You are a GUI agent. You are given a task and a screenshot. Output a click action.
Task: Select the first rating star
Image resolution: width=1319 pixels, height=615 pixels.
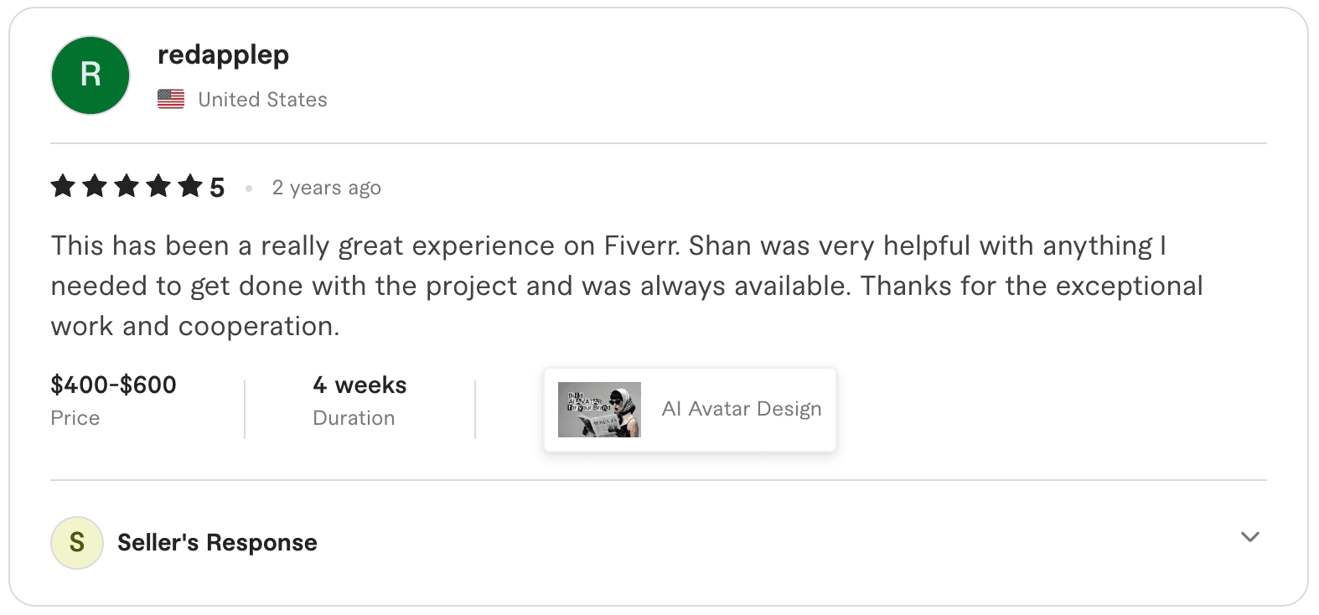[63, 187]
